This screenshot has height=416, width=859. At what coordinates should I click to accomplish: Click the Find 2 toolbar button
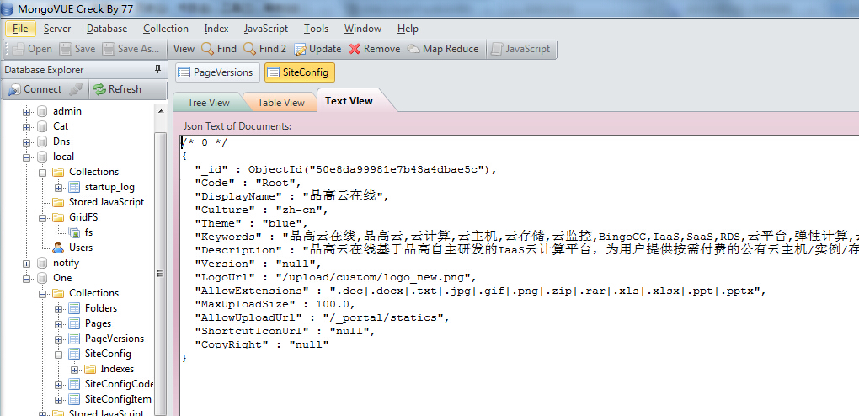point(265,49)
